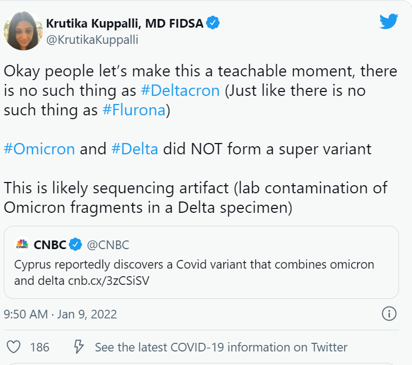Click Krutika Kuppalli's verified badge

tap(213, 23)
